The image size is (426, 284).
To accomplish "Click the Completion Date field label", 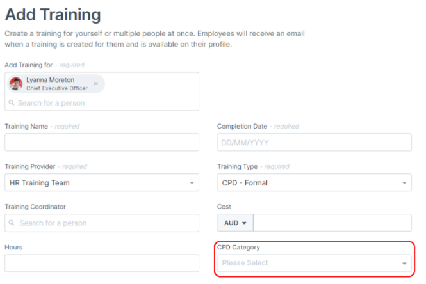I will tap(242, 127).
